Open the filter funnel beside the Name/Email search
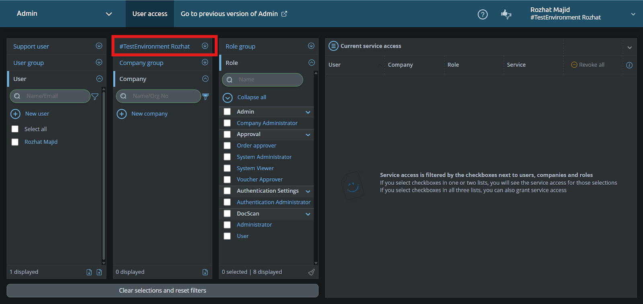The image size is (643, 304). pos(95,96)
